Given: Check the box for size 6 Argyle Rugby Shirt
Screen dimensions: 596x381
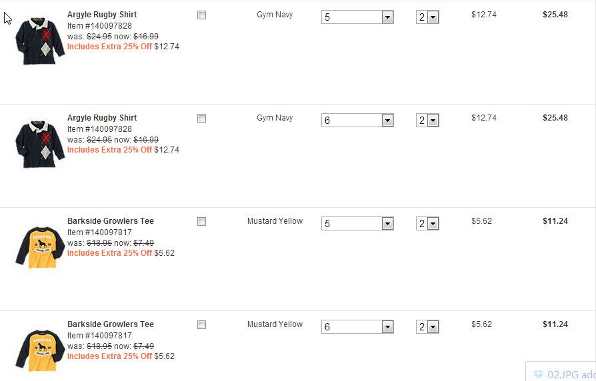Looking at the screenshot, I should (x=202, y=119).
